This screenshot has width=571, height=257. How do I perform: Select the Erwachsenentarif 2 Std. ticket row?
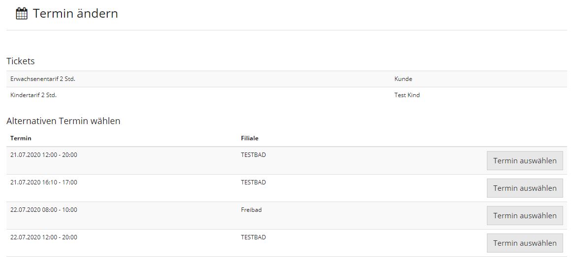point(287,79)
